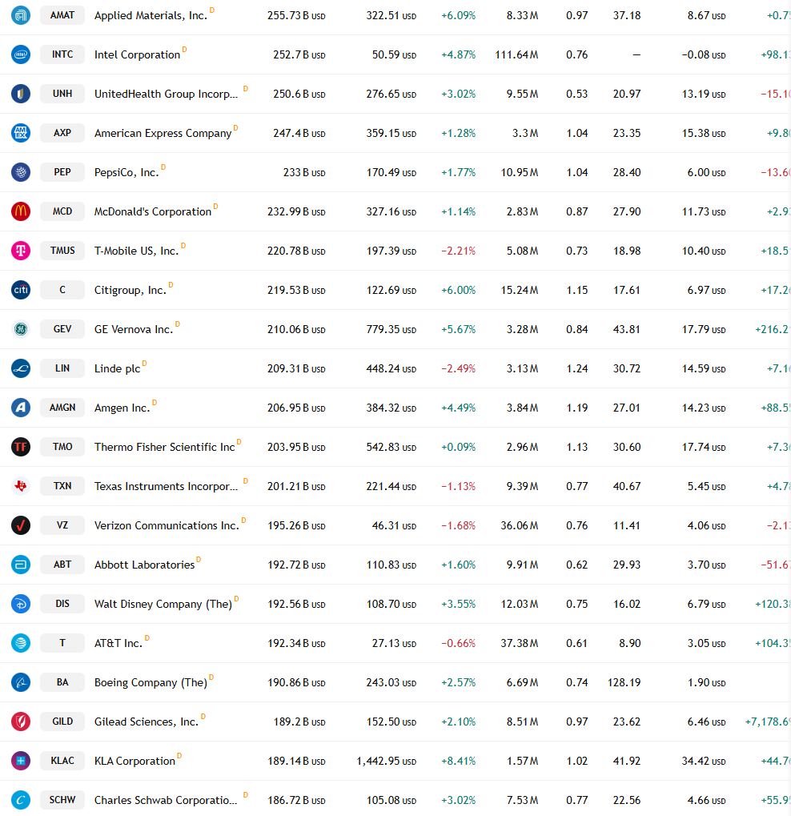This screenshot has height=816, width=791.
Task: Click the Walt Disney logo icon
Action: click(x=21, y=604)
